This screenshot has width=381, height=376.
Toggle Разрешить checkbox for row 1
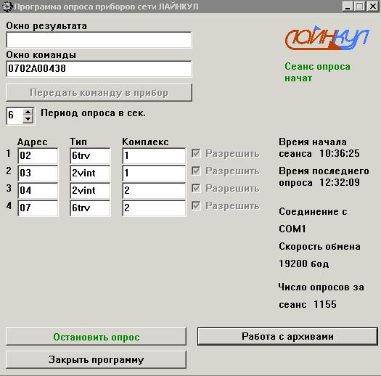click(x=196, y=153)
